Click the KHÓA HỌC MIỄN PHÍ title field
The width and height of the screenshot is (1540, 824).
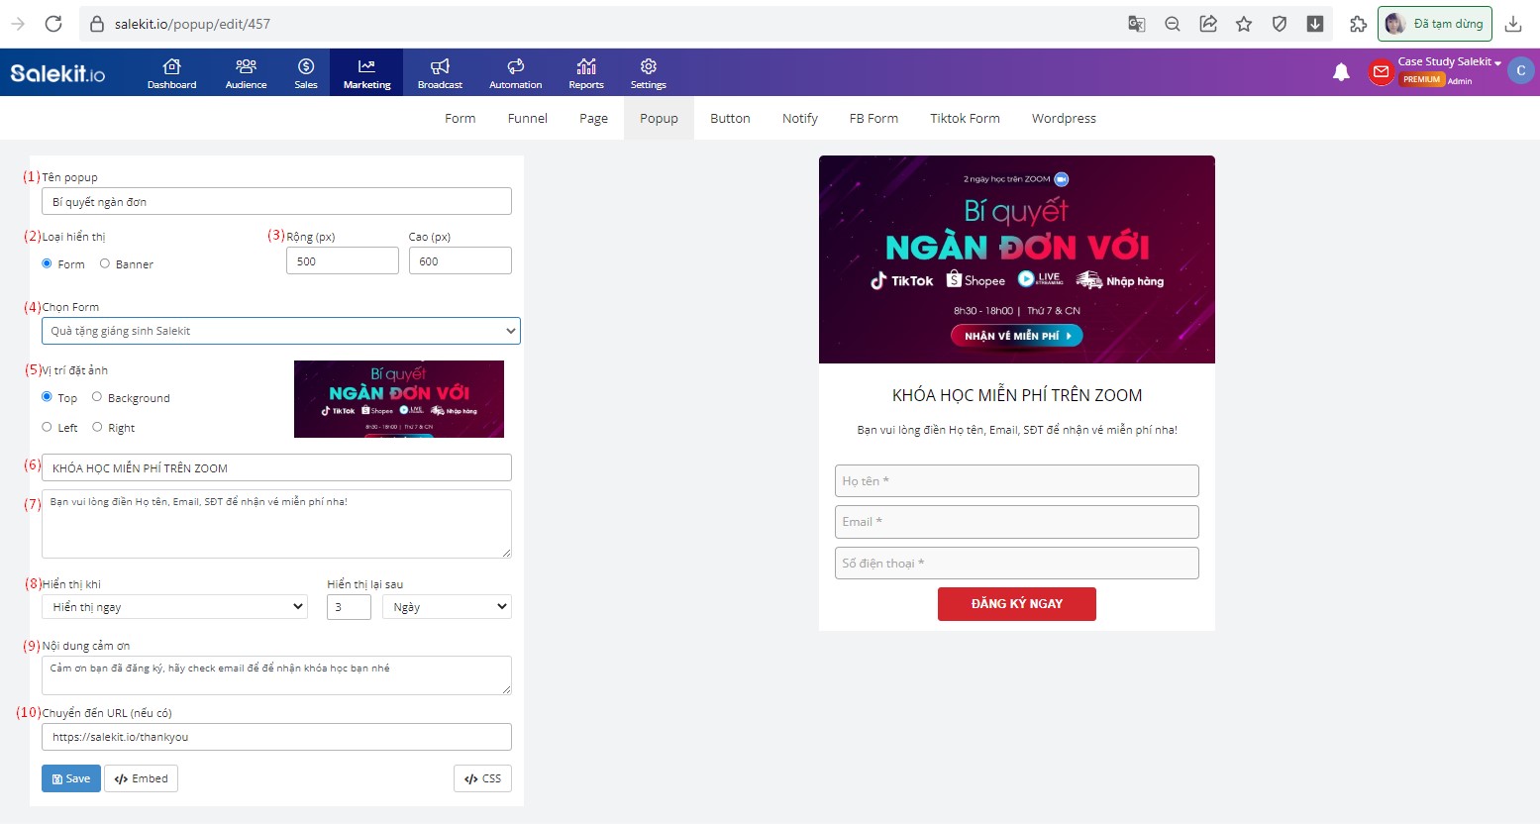click(276, 467)
